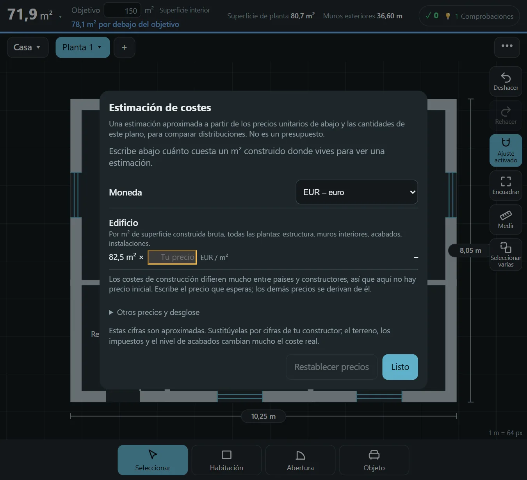Image resolution: width=527 pixels, height=480 pixels.
Task: Click the Superficie interior label
Action: coord(185,10)
